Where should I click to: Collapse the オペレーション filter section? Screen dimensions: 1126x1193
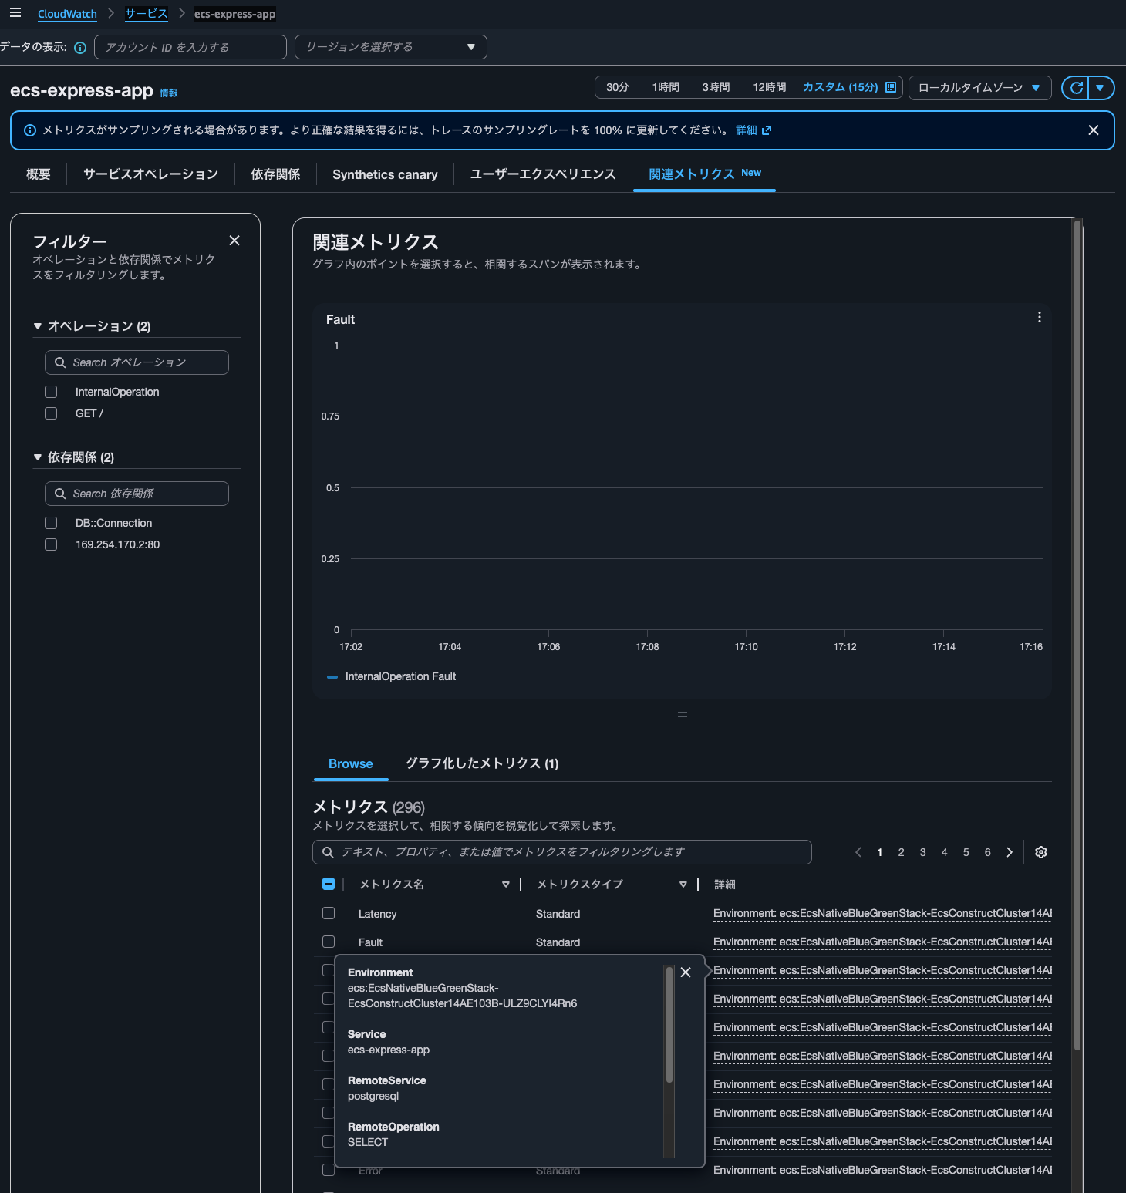click(38, 326)
